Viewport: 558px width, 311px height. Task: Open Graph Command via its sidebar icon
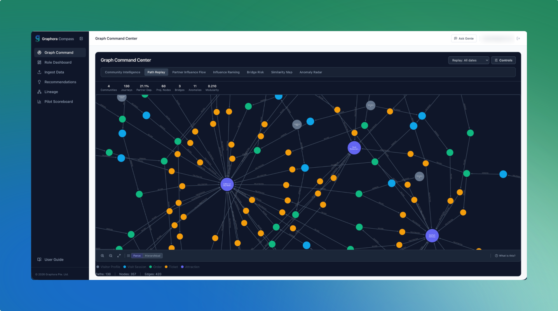(39, 52)
